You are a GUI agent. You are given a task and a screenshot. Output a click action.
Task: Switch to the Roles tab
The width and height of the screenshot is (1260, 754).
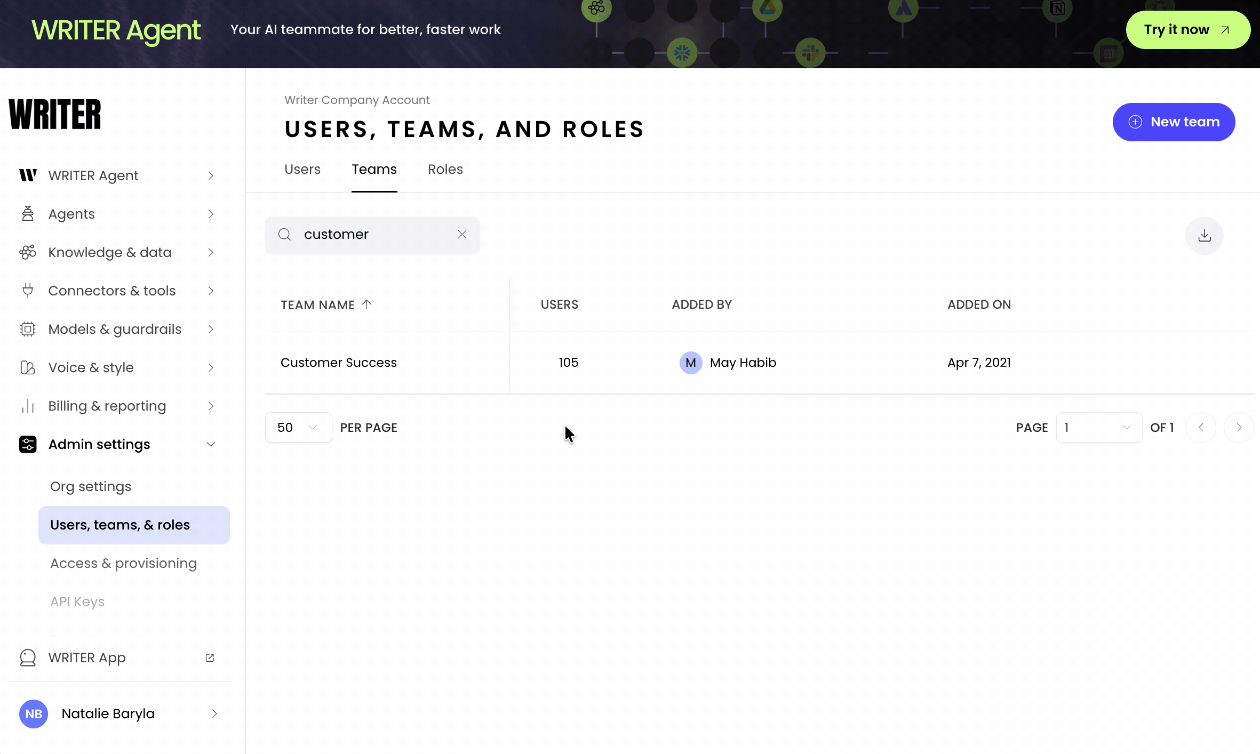tap(445, 169)
